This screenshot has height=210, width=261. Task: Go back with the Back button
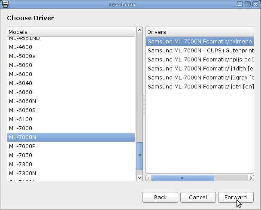[x=160, y=198]
